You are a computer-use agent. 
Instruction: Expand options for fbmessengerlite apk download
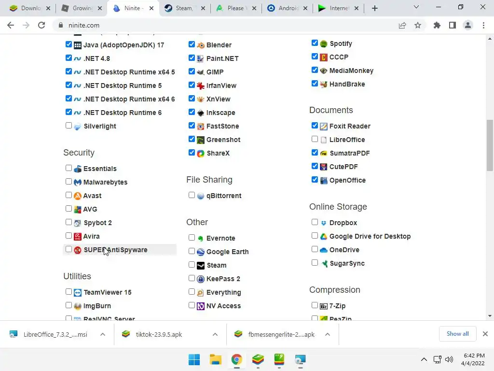pos(328,334)
